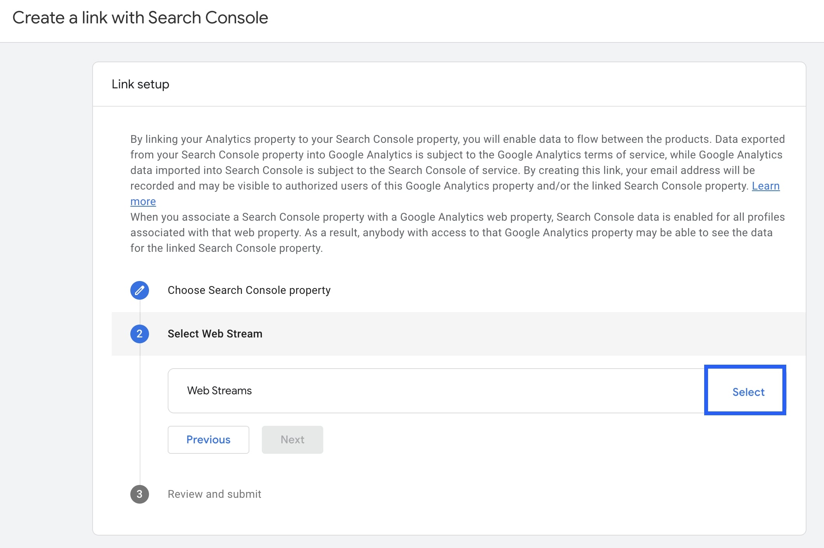Screen dimensions: 824x548
Task: Click the greyed-out Next button
Action: coord(293,440)
